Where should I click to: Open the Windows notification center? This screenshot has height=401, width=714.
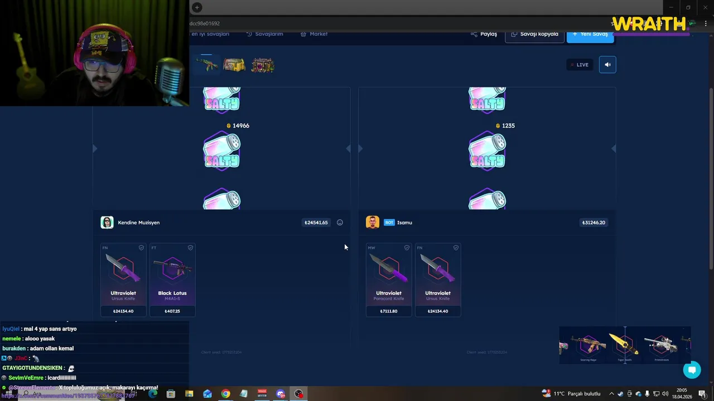click(702, 394)
